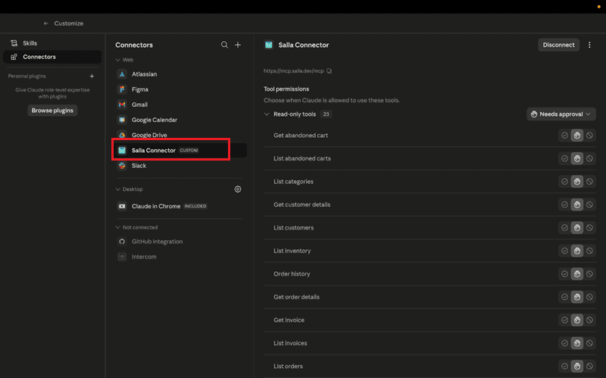
Task: Open Desktop connectors settings gear
Action: pyautogui.click(x=238, y=189)
